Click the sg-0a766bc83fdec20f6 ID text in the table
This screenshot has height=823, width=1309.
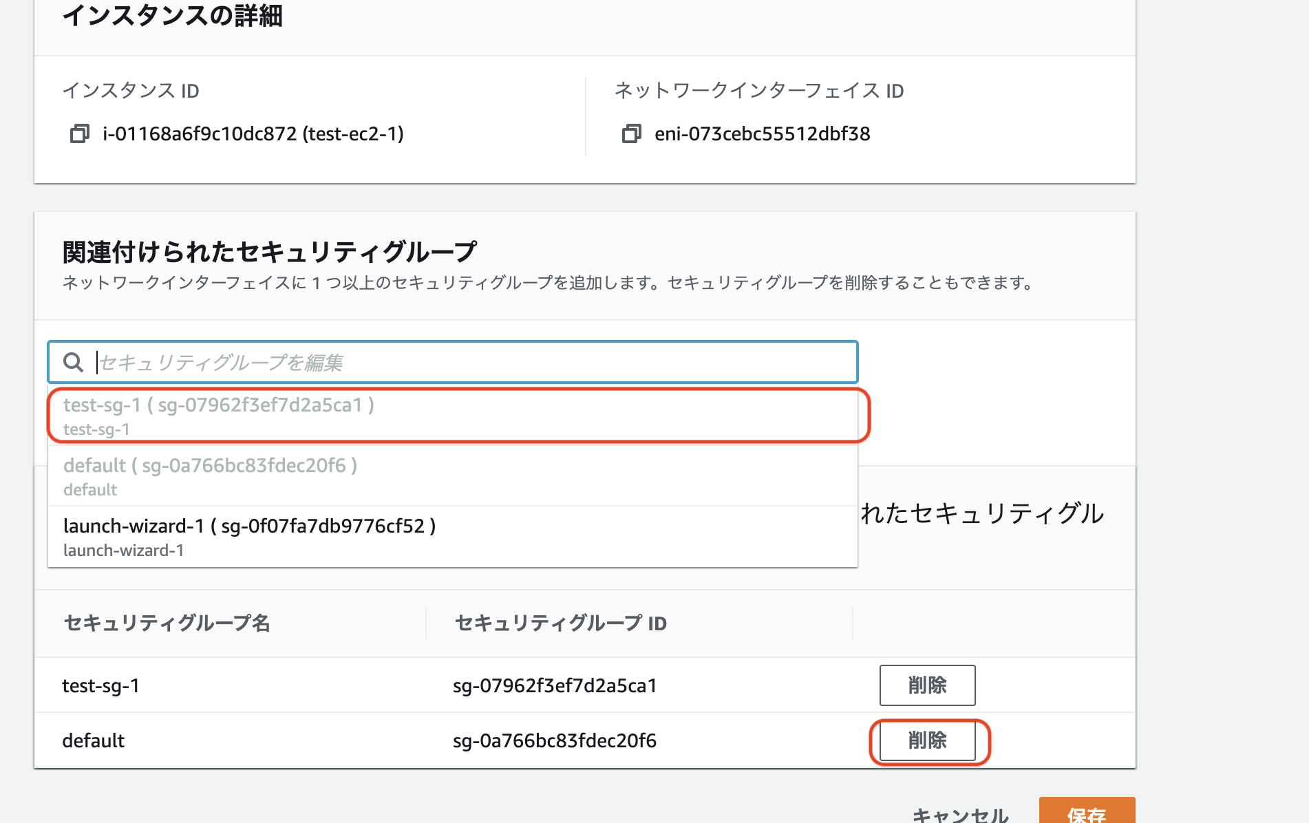point(554,741)
